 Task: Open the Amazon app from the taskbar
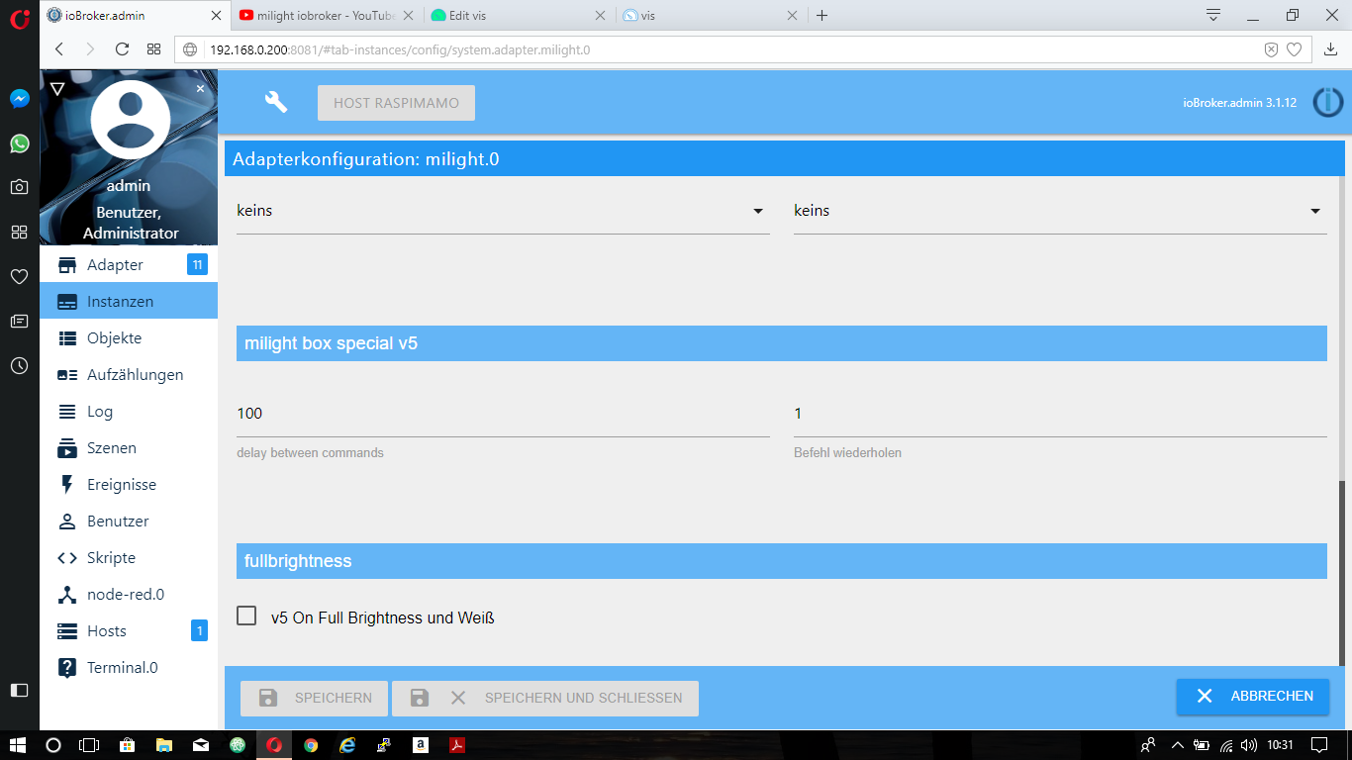click(421, 745)
